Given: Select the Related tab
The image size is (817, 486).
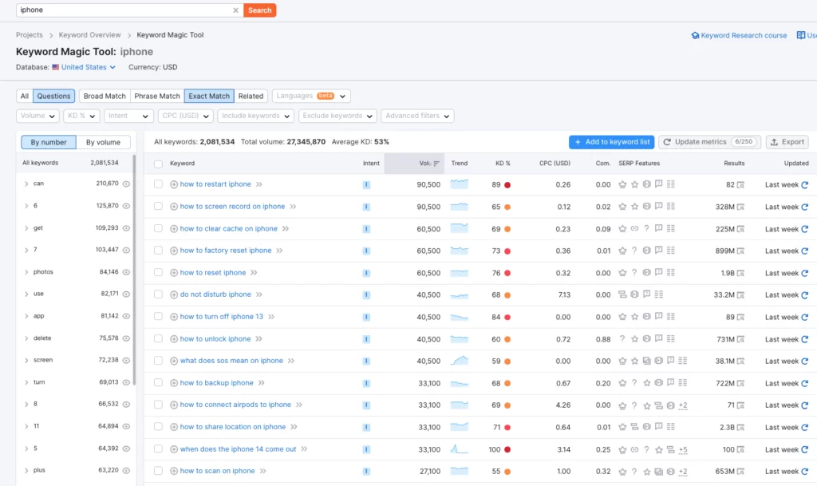Looking at the screenshot, I should tap(251, 96).
